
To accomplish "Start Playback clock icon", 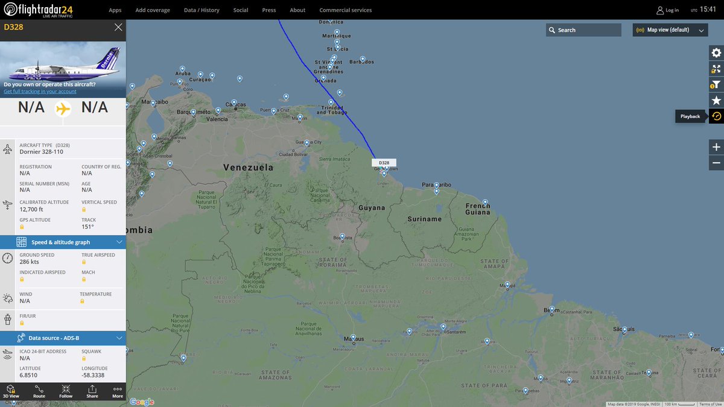I will (716, 116).
